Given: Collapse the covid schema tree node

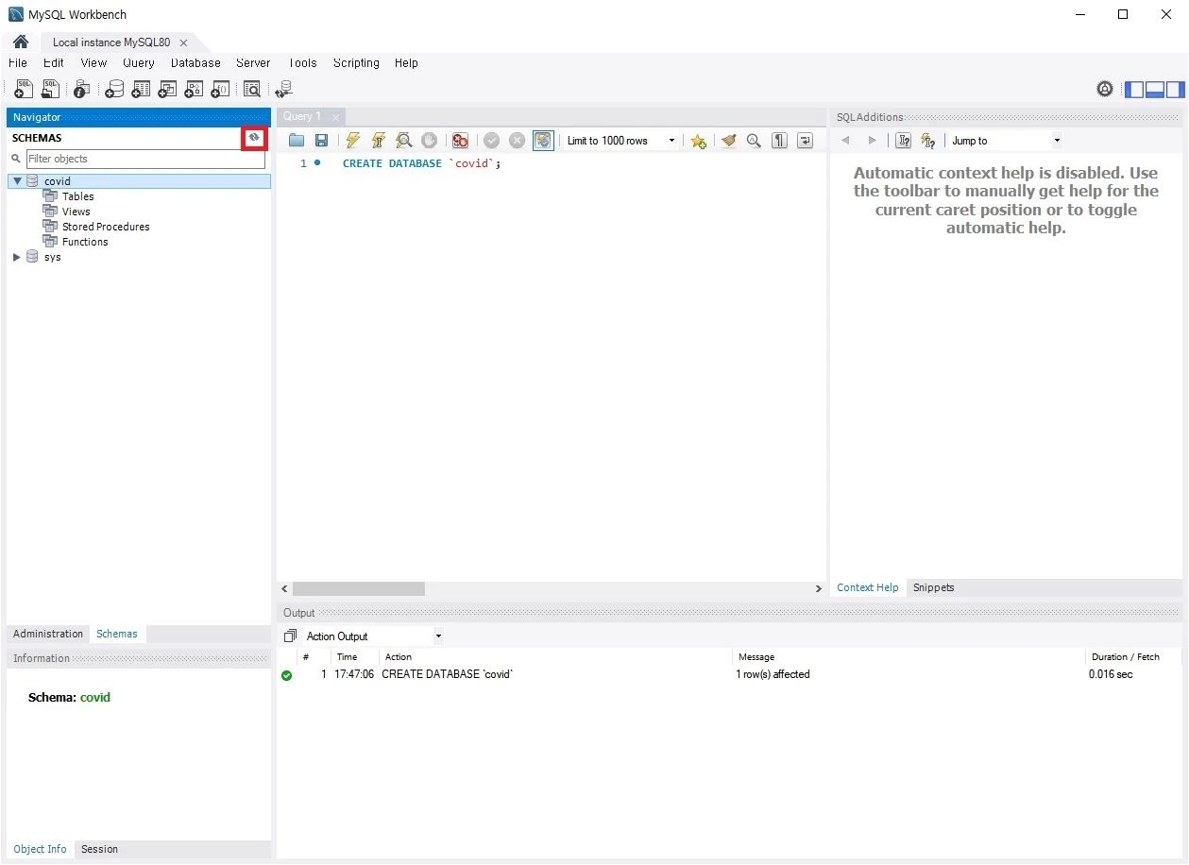Looking at the screenshot, I should pos(17,181).
